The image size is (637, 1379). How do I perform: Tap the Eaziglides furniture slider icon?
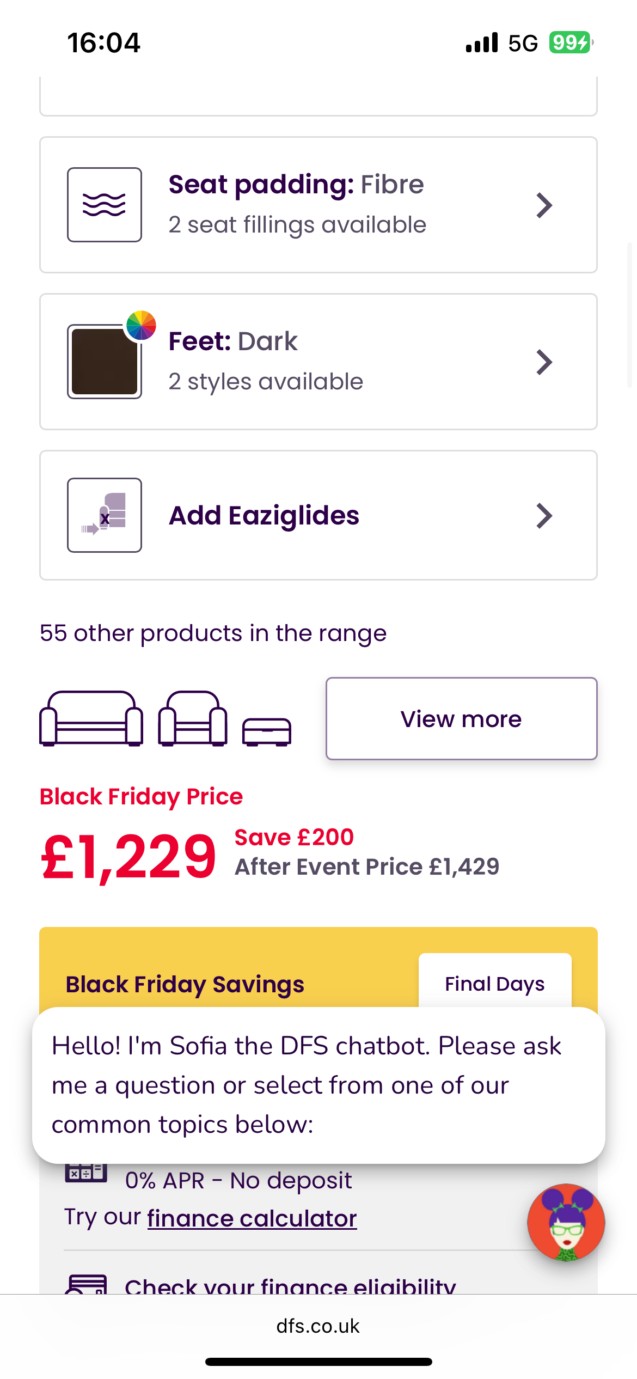(104, 515)
